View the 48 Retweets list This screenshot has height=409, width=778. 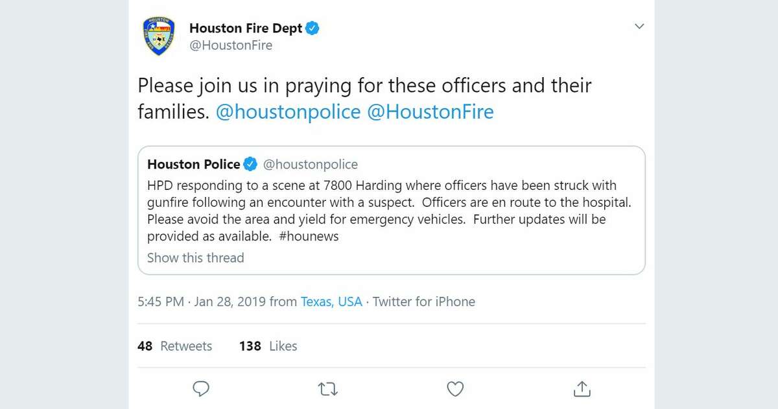click(175, 346)
